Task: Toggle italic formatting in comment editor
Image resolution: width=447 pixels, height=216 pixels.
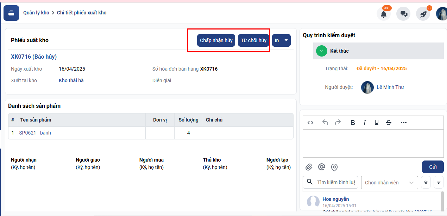Action: [365, 123]
